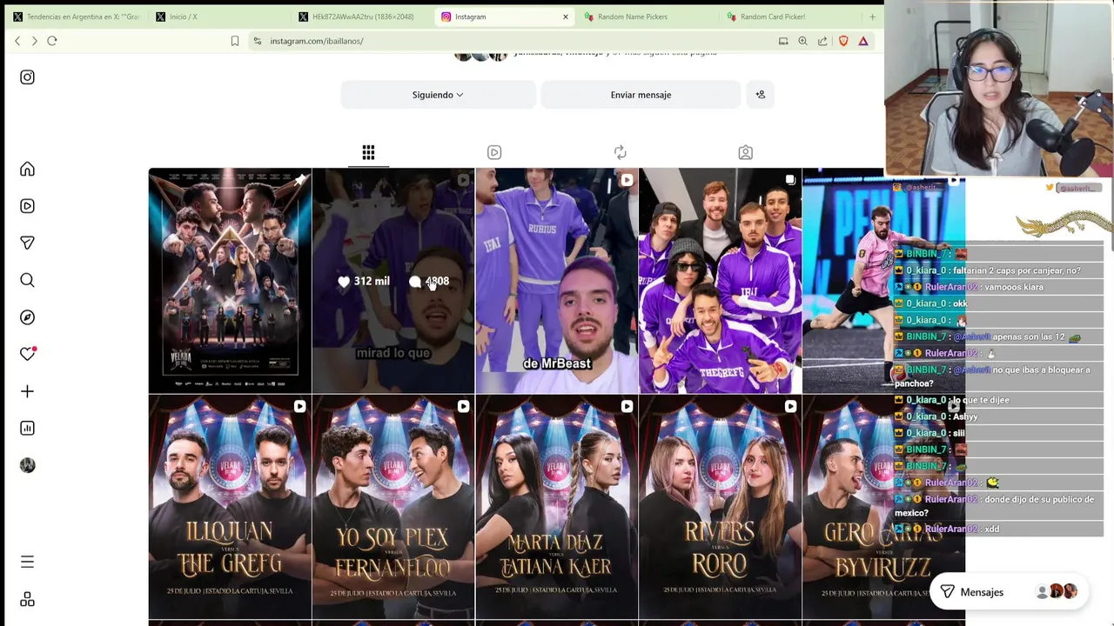1114x626 pixels.
Task: Reload the Instagram page
Action: 52,41
